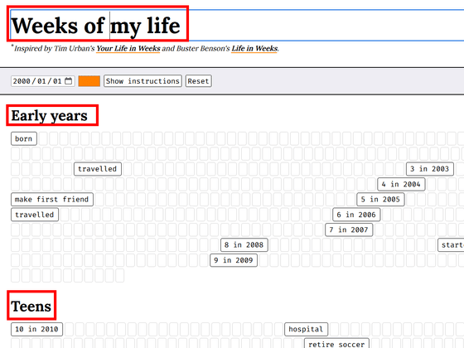Select the 10 in 2010 week box
Image resolution: width=464 pixels, height=348 pixels.
click(x=36, y=330)
